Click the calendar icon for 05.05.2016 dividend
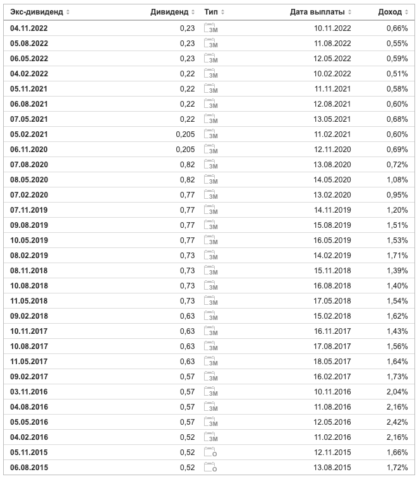This screenshot has height=479, width=417. pos(211,422)
